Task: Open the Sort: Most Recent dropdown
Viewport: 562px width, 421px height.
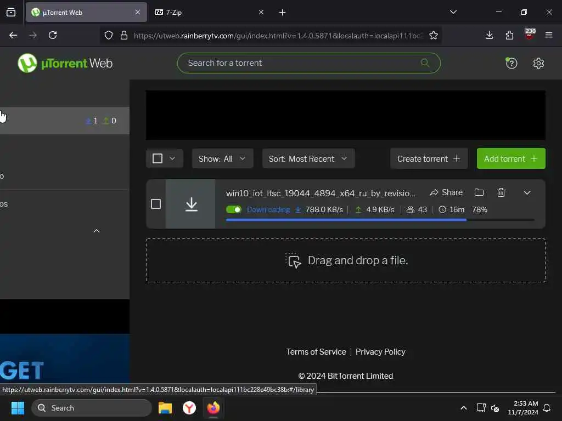Action: coord(308,158)
